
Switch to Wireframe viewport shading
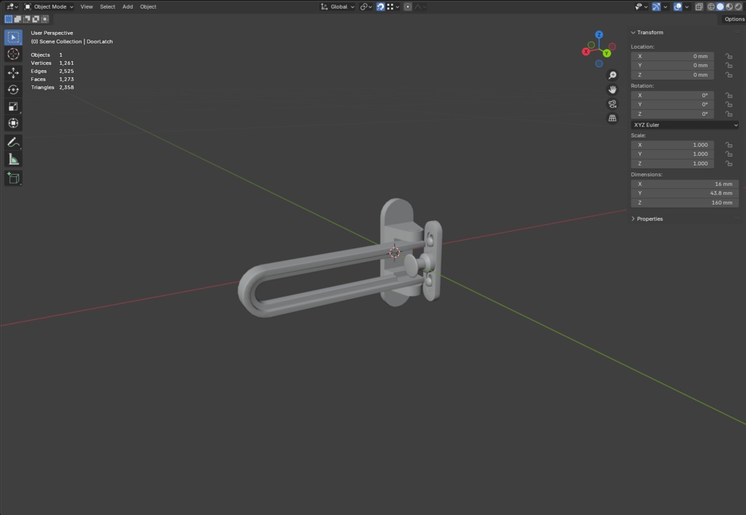(711, 7)
